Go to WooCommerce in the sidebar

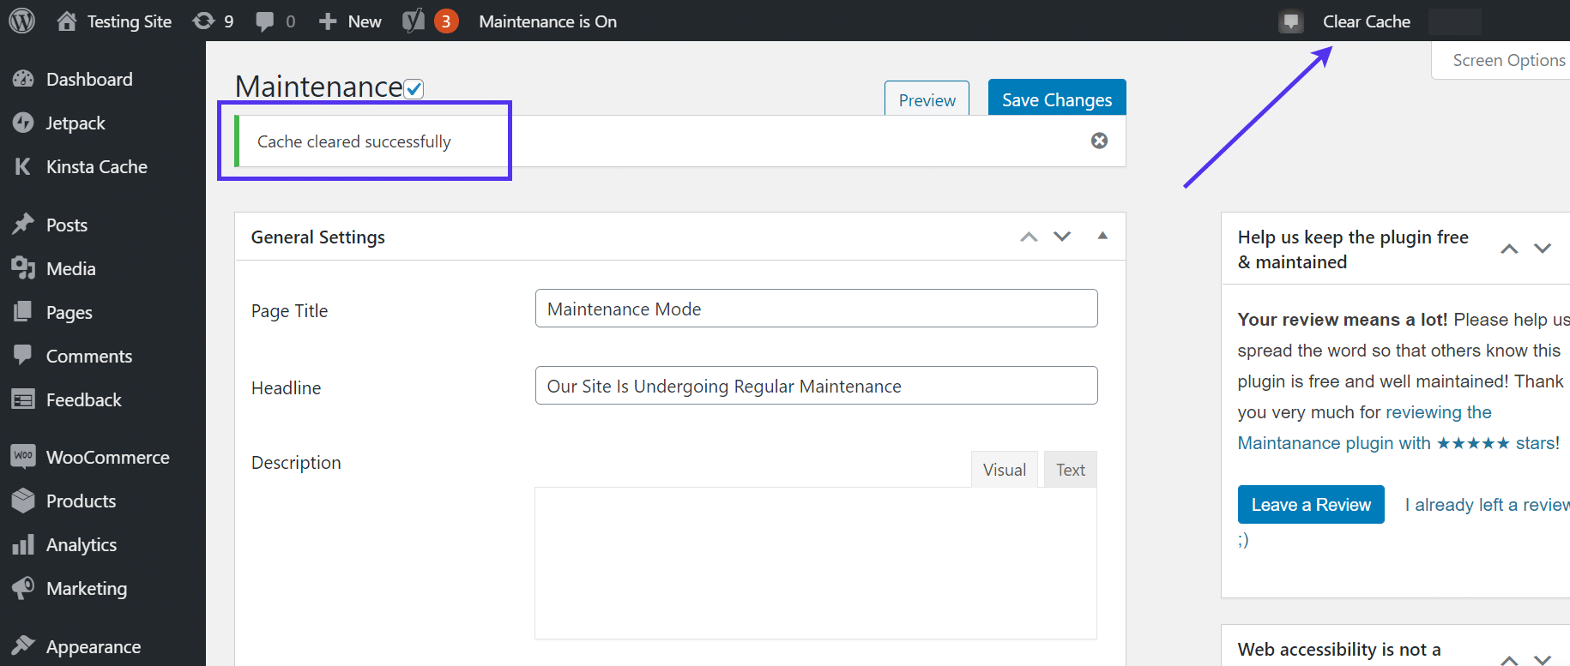pyautogui.click(x=107, y=458)
